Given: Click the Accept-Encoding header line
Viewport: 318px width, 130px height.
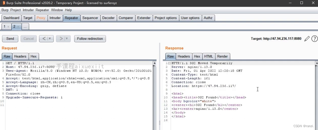Looking at the screenshot, I should click(x=36, y=86).
